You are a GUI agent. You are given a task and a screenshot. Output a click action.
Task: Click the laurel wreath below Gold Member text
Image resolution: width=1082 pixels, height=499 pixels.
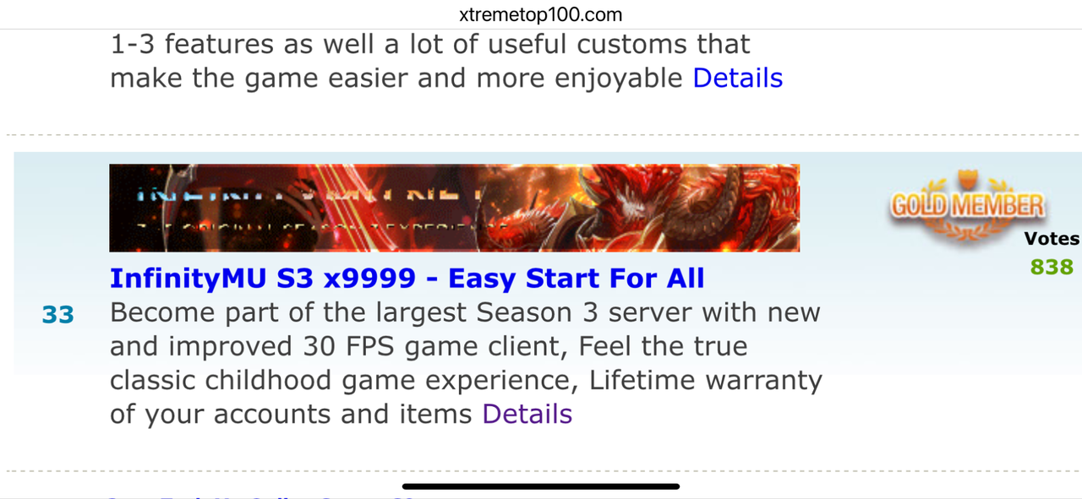point(968,231)
